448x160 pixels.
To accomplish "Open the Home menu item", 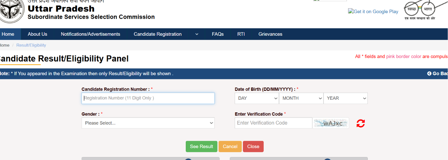I will pos(8,34).
